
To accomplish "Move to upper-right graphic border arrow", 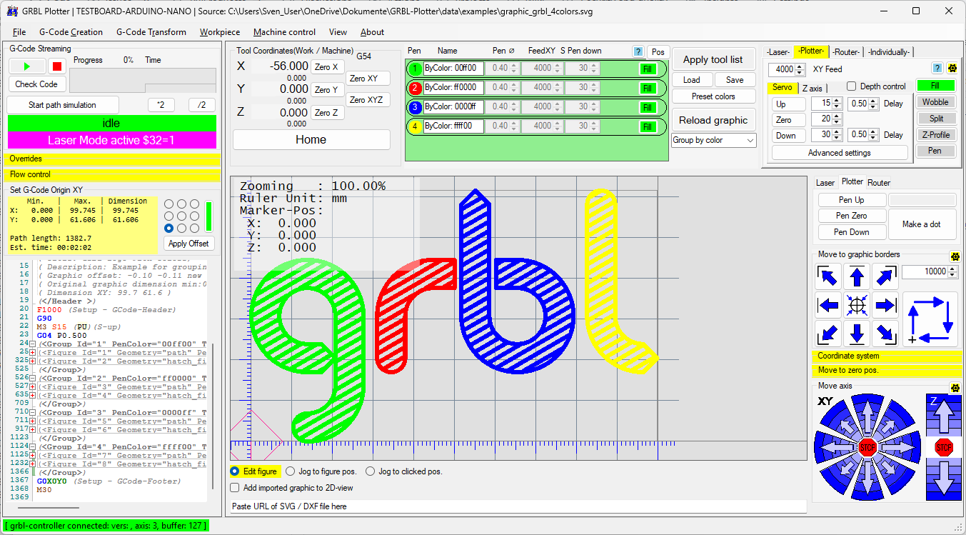I will 885,277.
